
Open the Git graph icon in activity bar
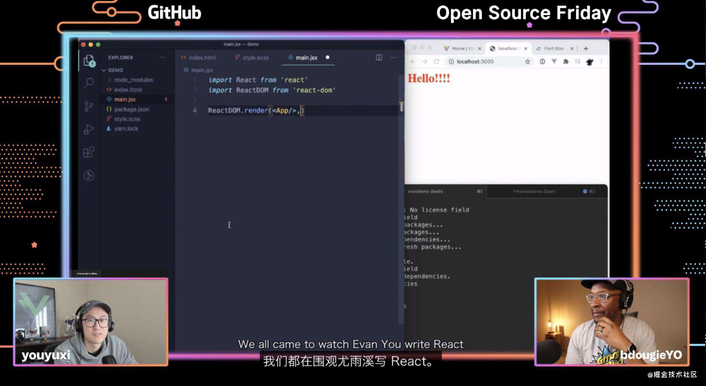click(89, 175)
